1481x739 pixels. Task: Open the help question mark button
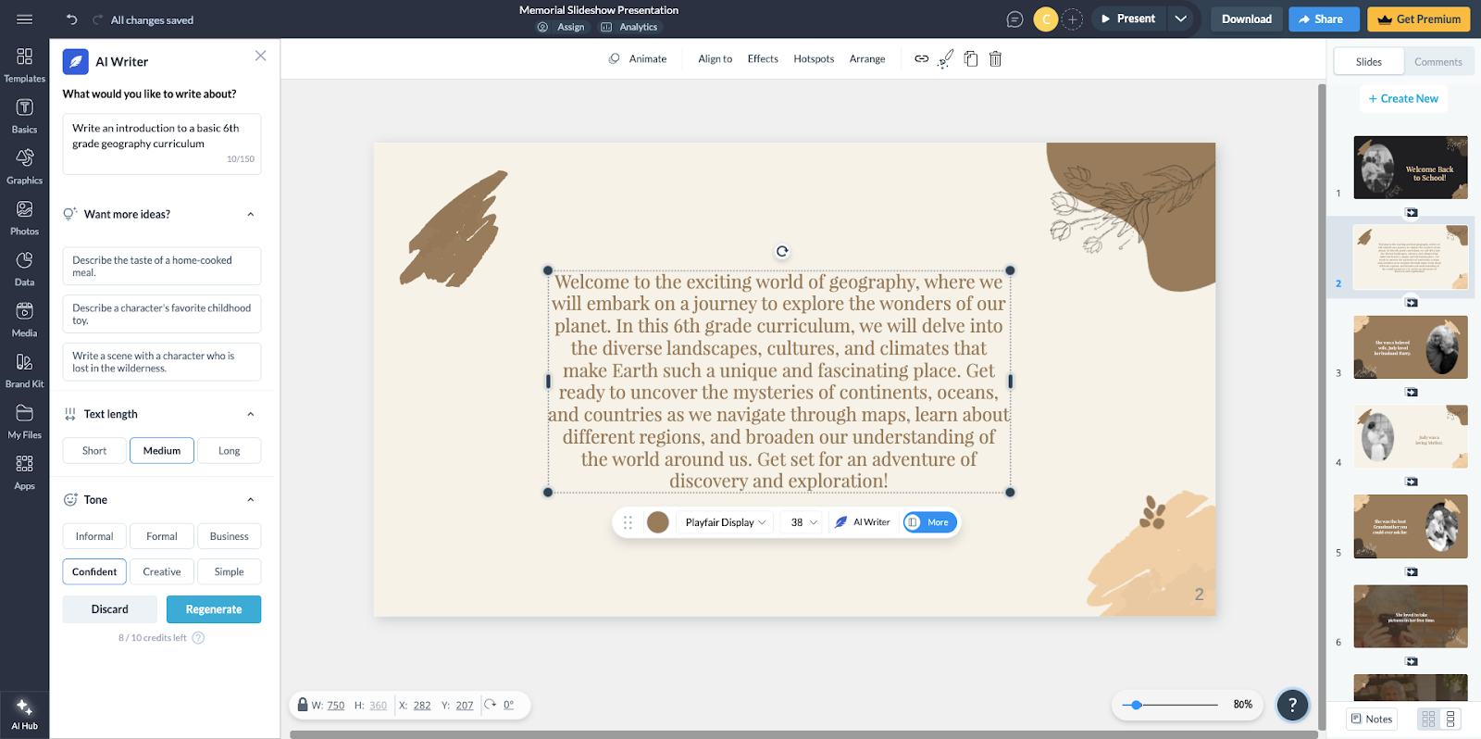point(1292,706)
